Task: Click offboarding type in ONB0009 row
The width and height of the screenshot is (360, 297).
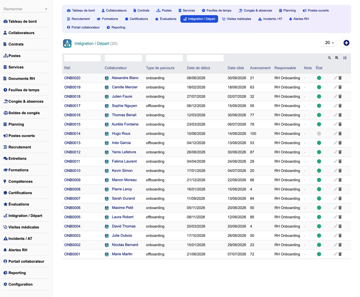Action: coord(155,180)
